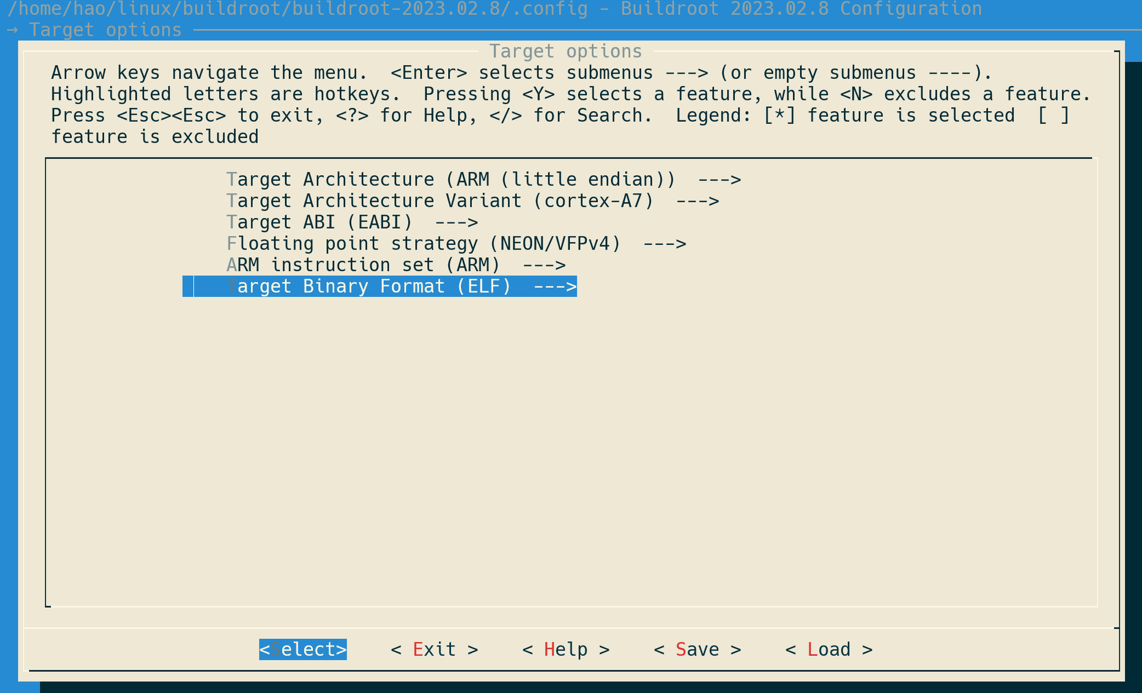Open ARM instruction set (ARM) submenu

click(396, 265)
